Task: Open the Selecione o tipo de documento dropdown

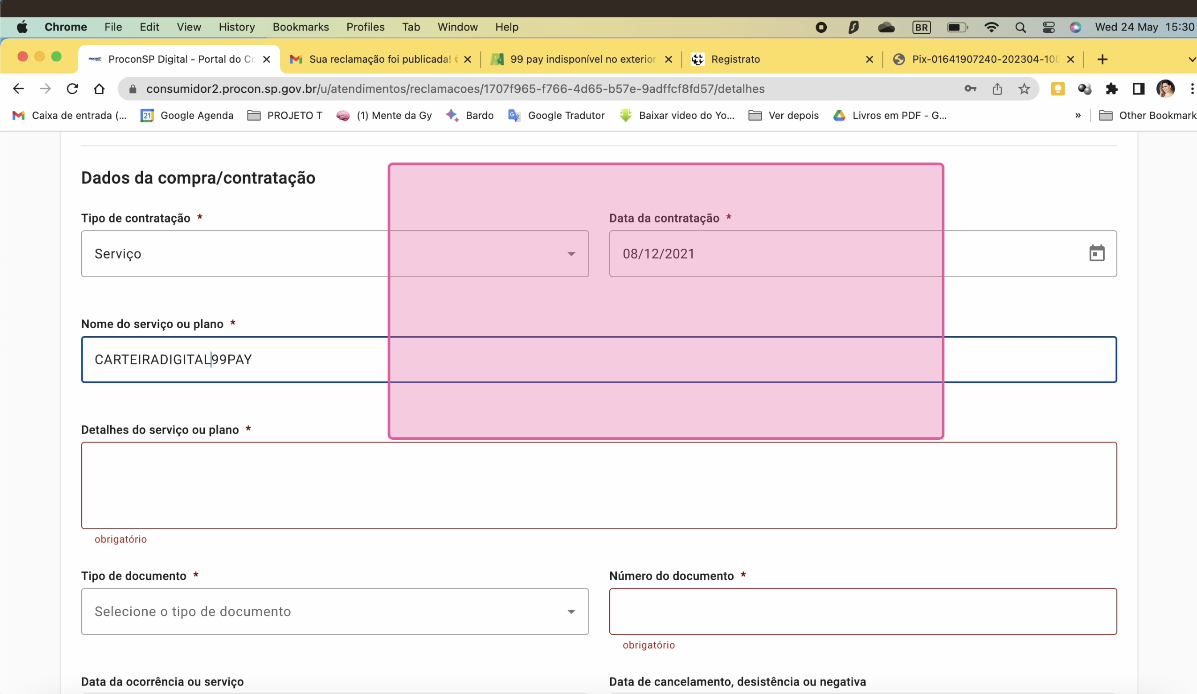Action: (334, 612)
